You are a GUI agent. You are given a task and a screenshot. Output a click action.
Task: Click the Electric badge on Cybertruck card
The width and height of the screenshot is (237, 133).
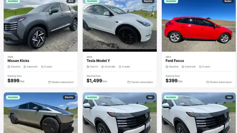(x=69, y=97)
